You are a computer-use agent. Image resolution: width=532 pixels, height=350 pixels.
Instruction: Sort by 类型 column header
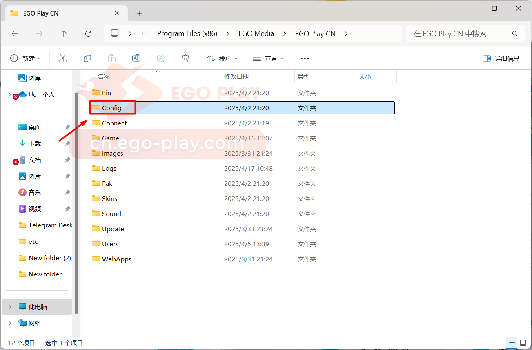(x=304, y=76)
